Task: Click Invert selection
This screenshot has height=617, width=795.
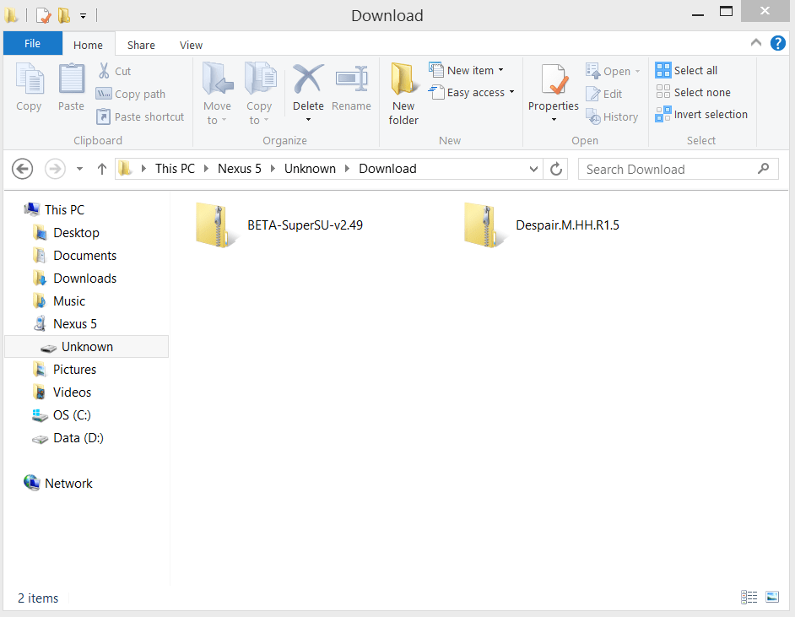Action: click(701, 115)
